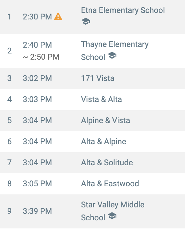Open the Star Valley Middle School stop
Image resolution: width=185 pixels, height=232 pixels.
click(x=92, y=211)
